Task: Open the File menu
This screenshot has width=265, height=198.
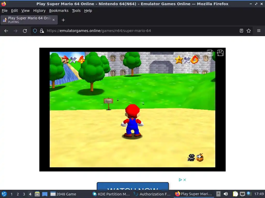Action: (x=5, y=11)
